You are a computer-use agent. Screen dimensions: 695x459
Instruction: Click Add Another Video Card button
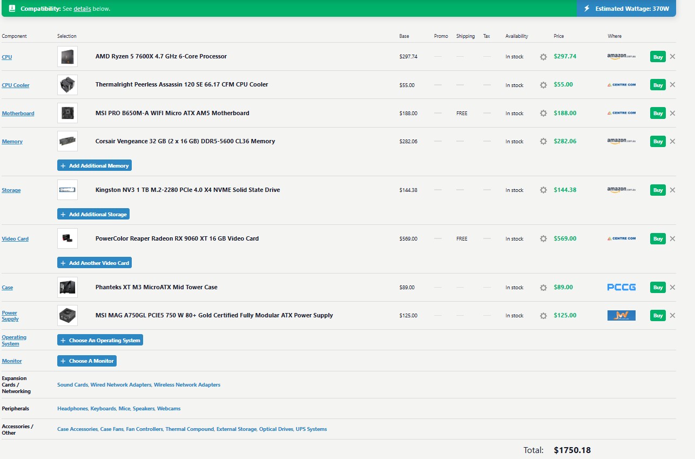point(95,263)
